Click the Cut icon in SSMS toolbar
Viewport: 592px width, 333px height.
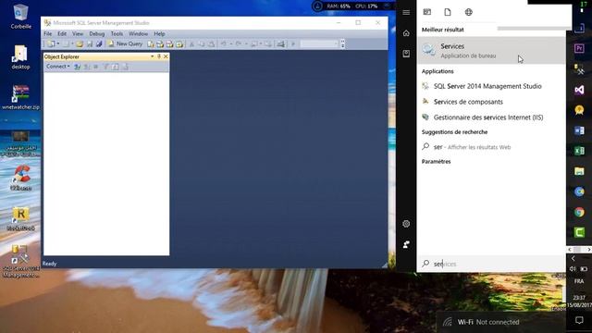[191, 44]
